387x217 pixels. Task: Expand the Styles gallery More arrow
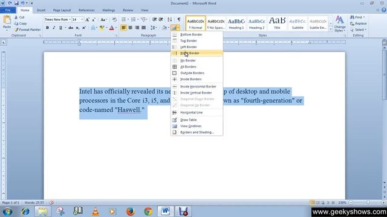pyautogui.click(x=331, y=30)
